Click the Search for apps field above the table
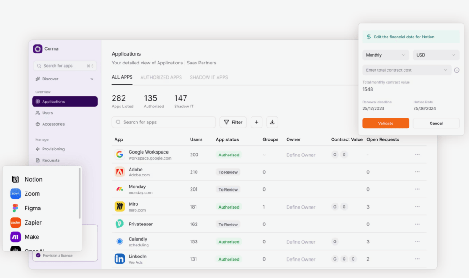Screen dimensions: 469x278 point(163,122)
